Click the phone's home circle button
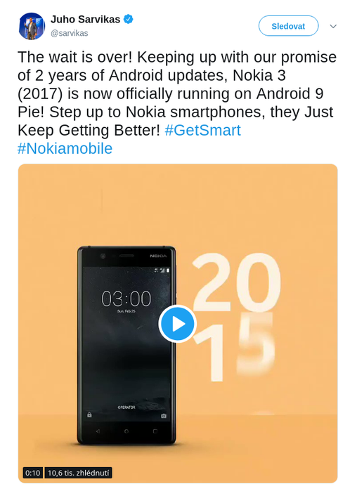The height and width of the screenshot is (491, 357). pyautogui.click(x=126, y=431)
